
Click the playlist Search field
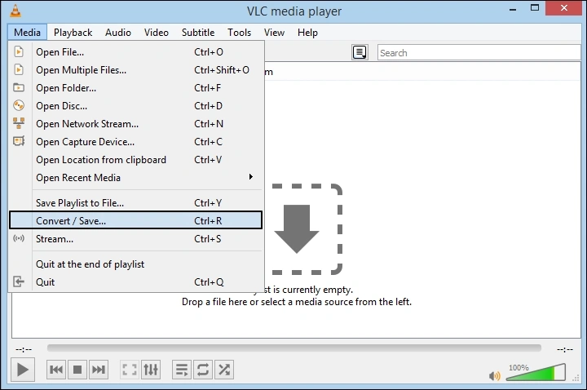(479, 53)
